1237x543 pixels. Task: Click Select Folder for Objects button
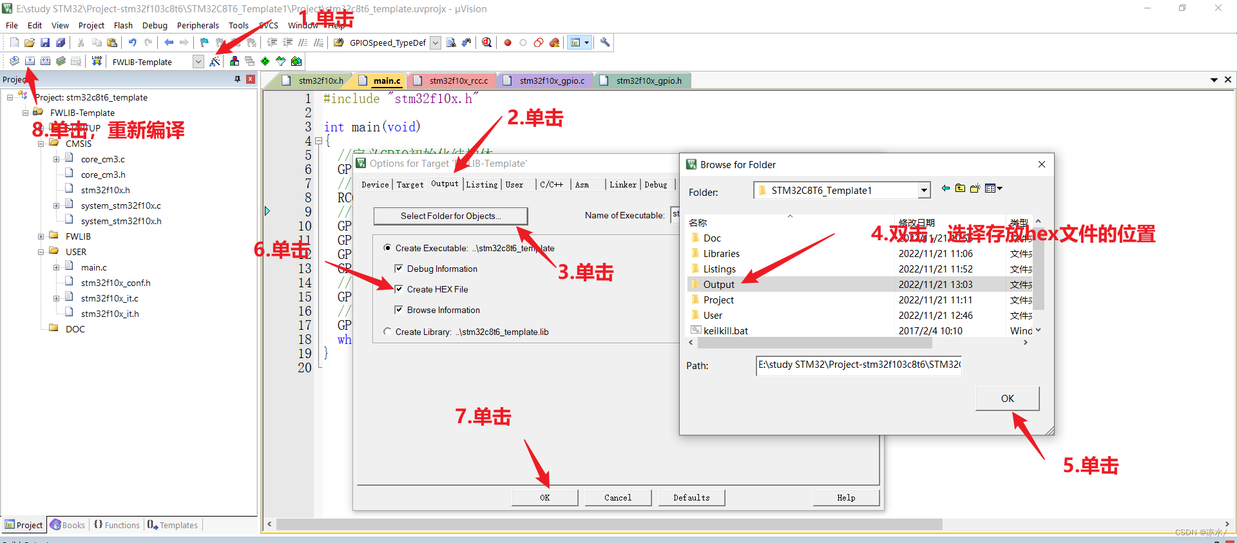point(450,216)
